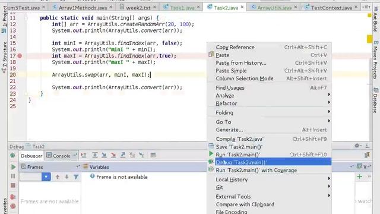Open the Structure tool window sidebar button
Screen dimensions: 380x214
pyautogui.click(x=4, y=57)
